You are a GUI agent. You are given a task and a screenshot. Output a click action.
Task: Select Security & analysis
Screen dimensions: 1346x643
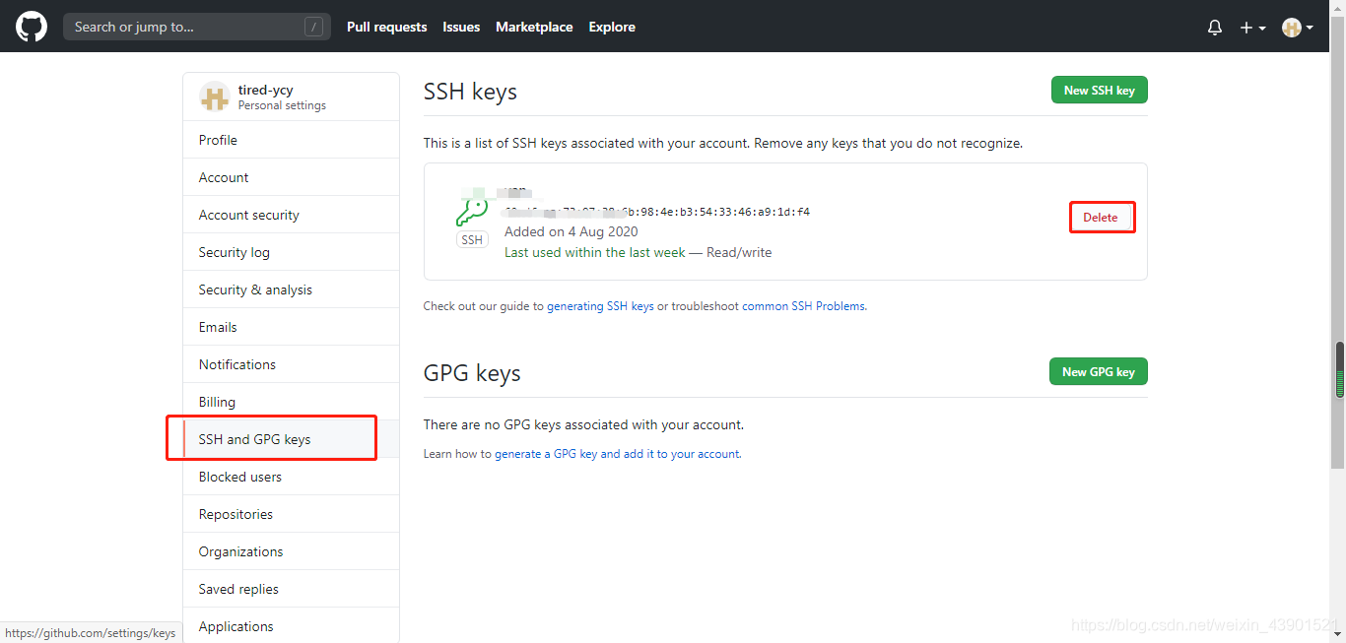coord(291,289)
